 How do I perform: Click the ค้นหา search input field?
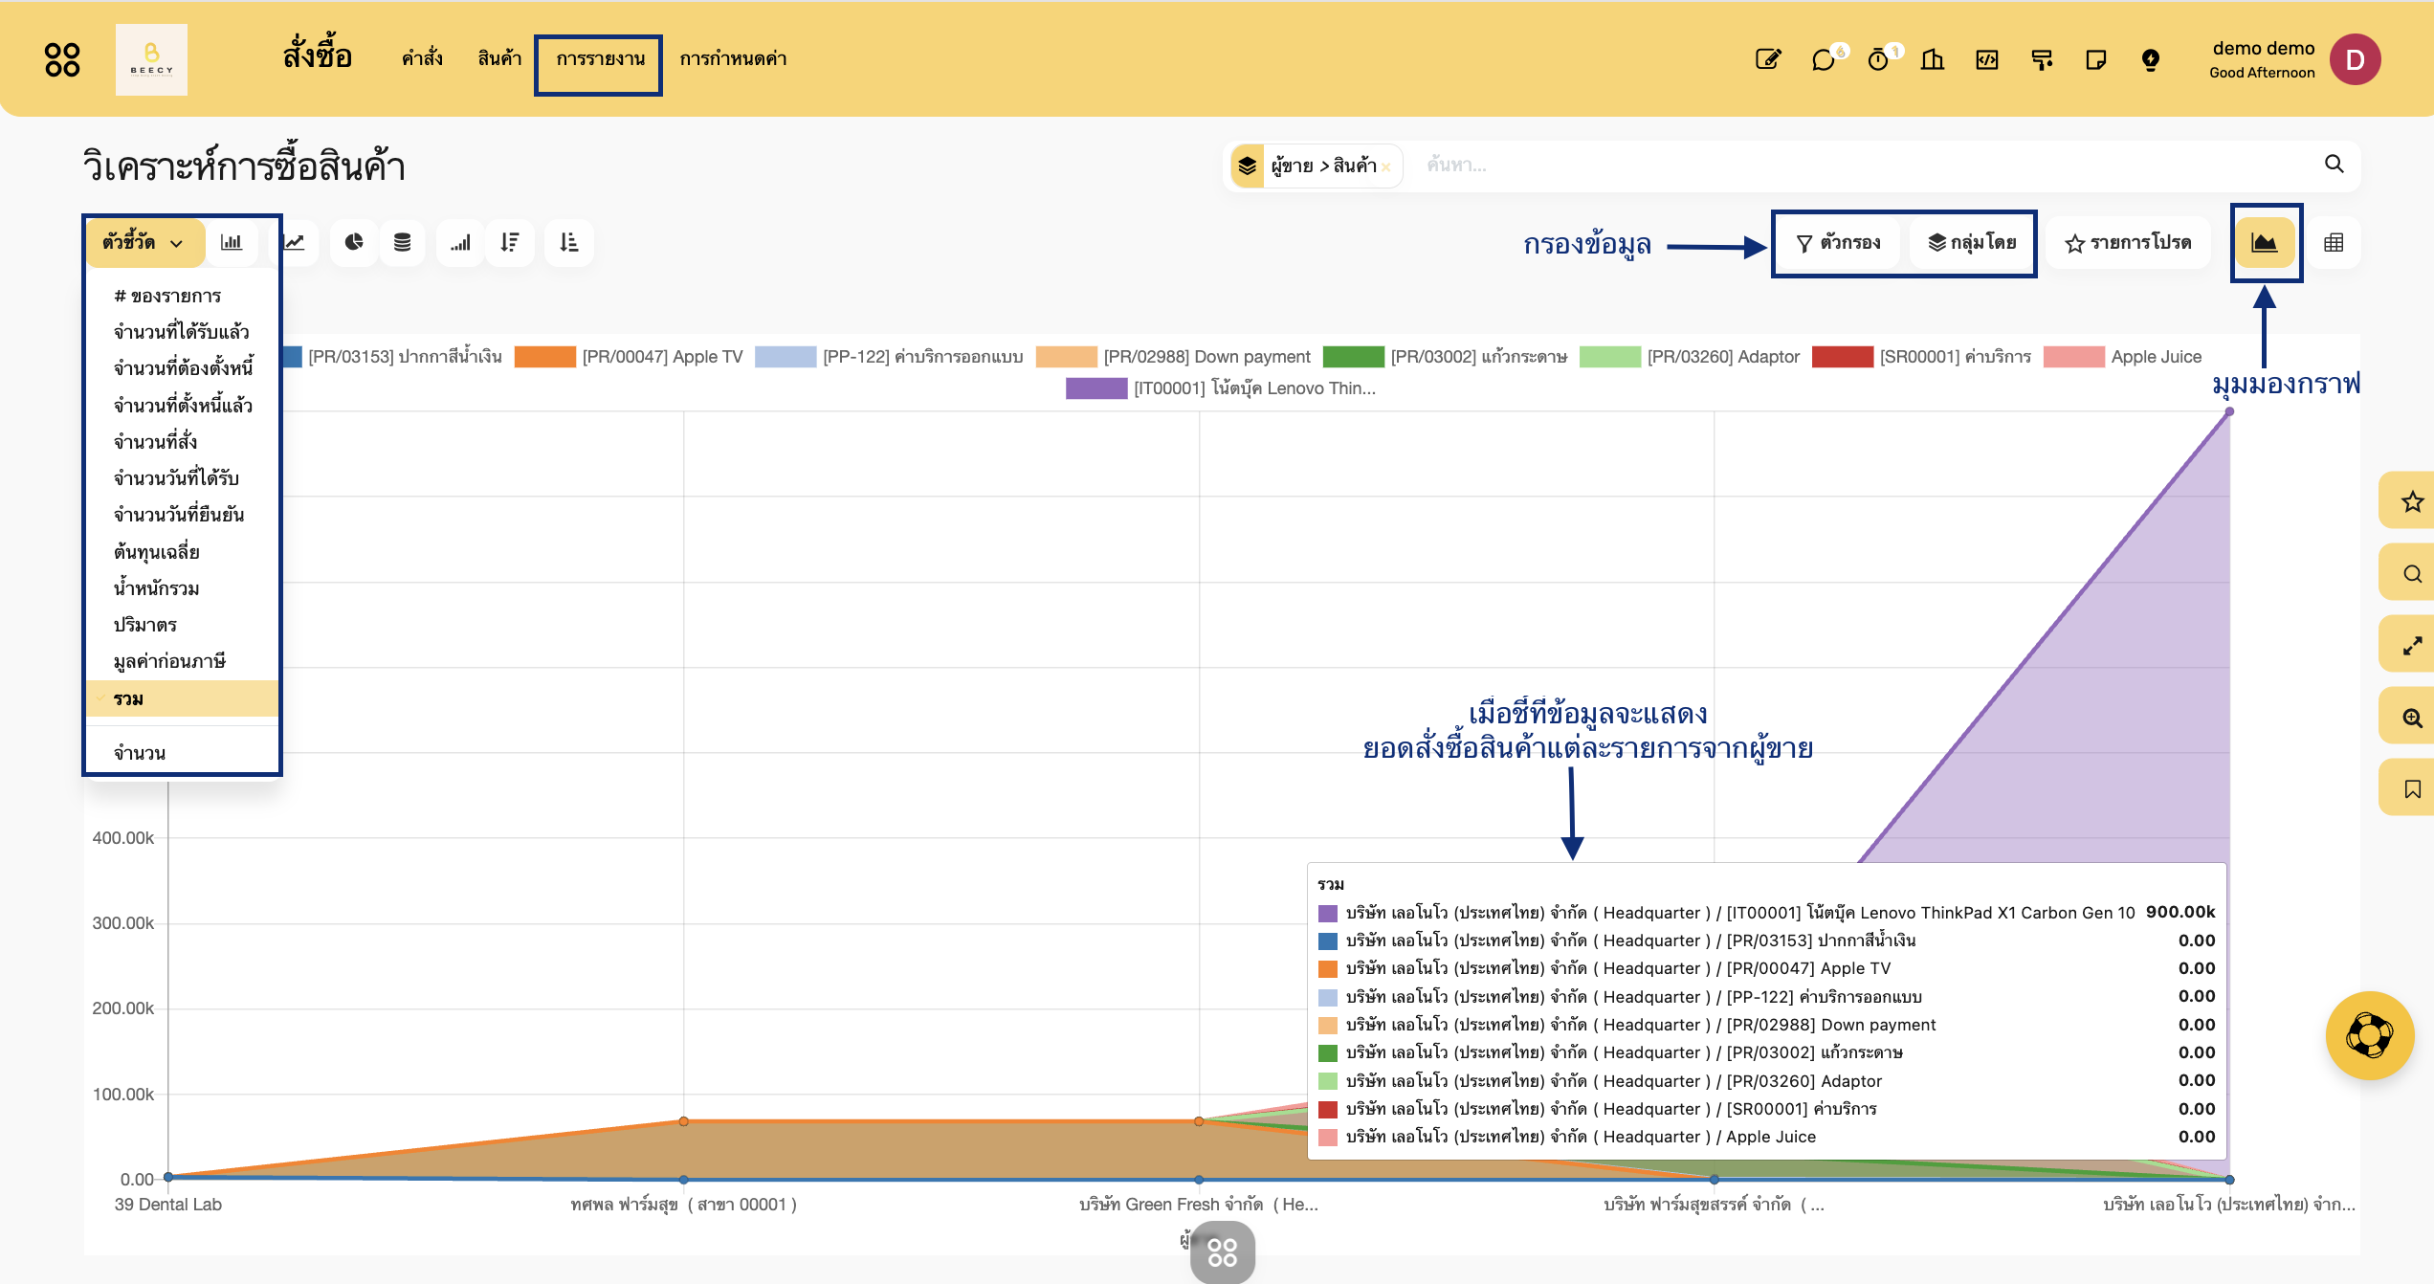coord(1866,165)
